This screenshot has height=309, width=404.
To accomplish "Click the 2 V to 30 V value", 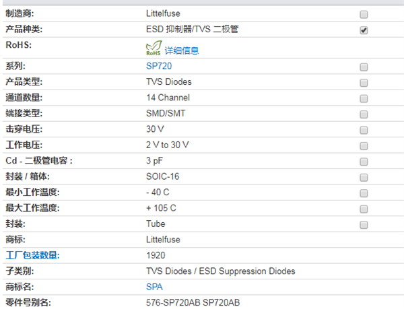I will click(x=168, y=145).
